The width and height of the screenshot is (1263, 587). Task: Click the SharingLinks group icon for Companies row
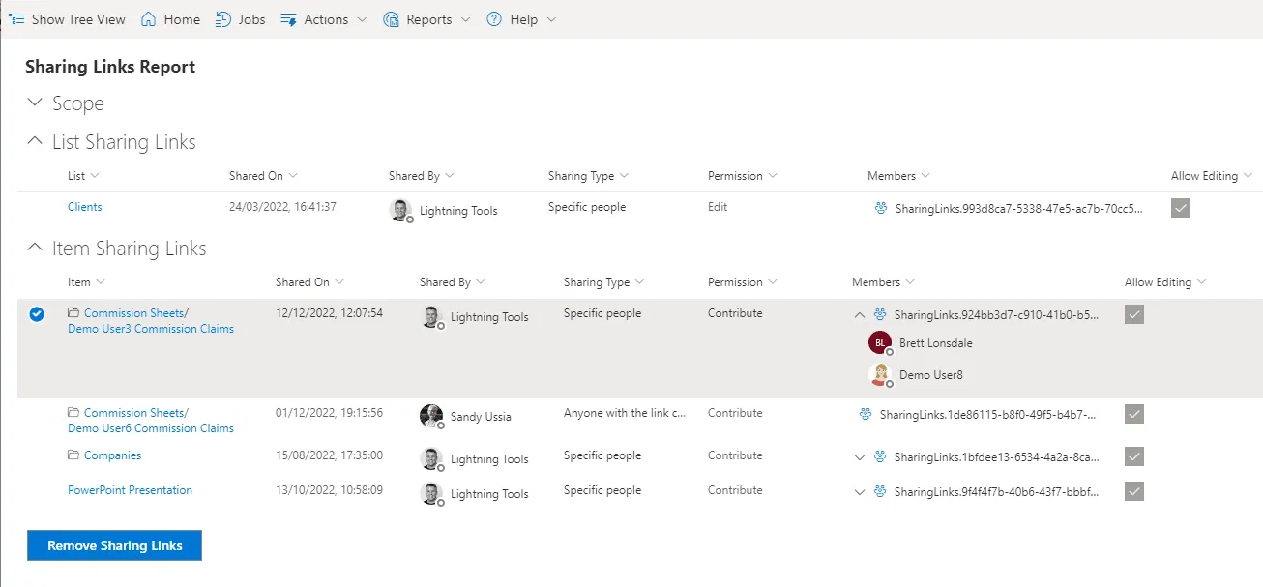point(880,456)
